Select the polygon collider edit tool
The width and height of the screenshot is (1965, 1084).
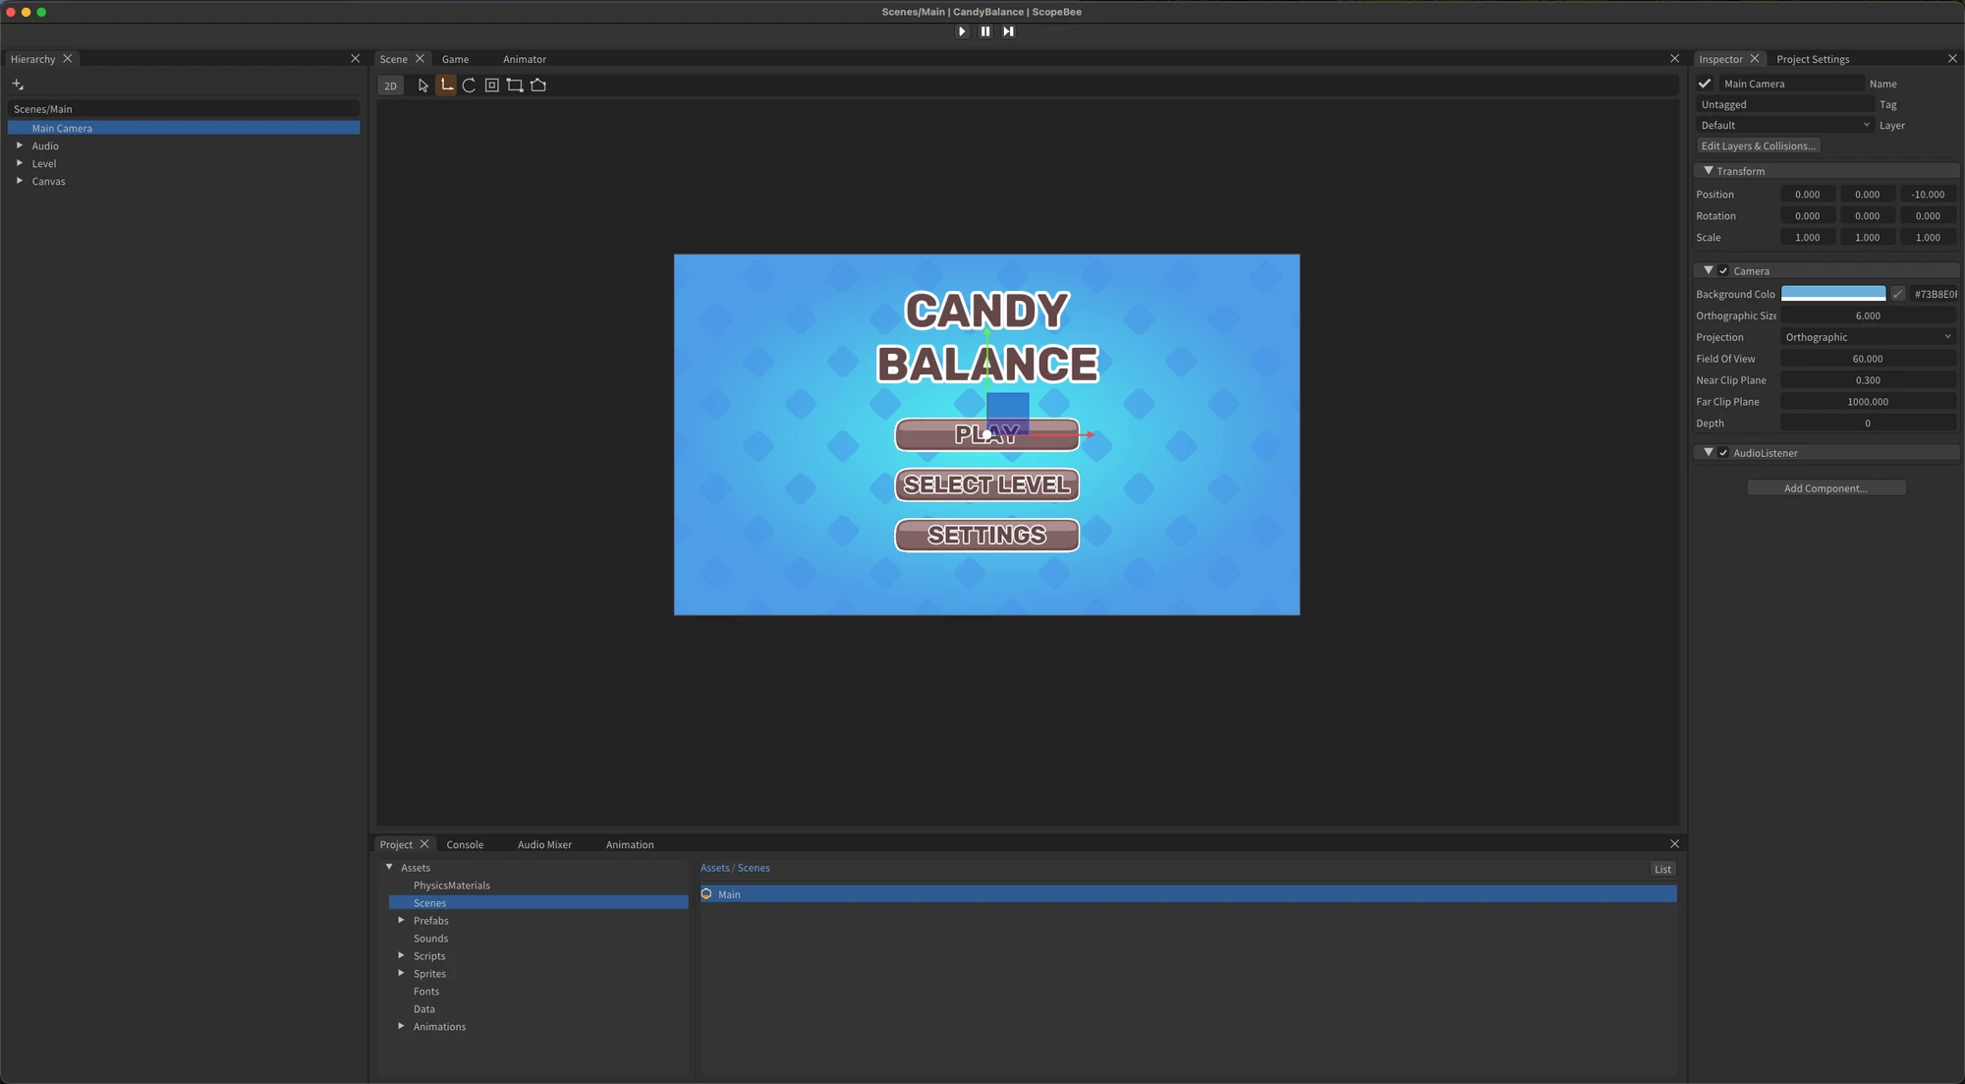(x=538, y=86)
